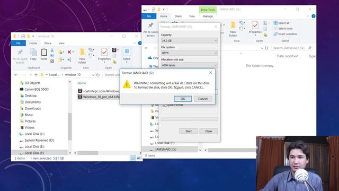
Task: Select Local Disk (C:) in navigation pane
Action: (32, 134)
